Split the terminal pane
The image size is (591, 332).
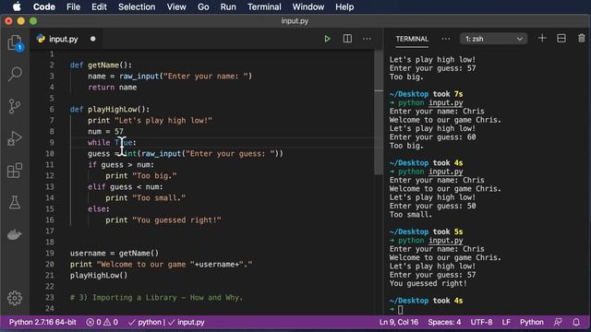[x=561, y=39]
